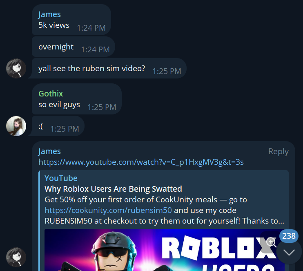Select the ':(' message bubble

(58, 126)
